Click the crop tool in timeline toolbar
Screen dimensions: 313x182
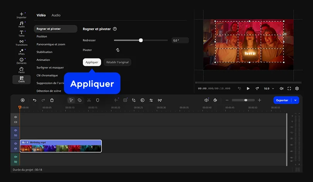pos(134,100)
